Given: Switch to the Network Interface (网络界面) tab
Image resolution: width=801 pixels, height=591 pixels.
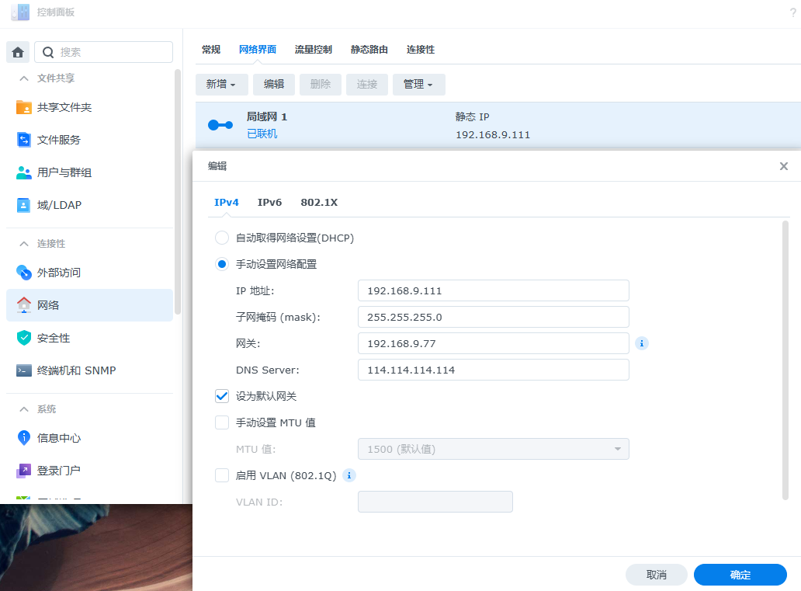Looking at the screenshot, I should point(258,50).
